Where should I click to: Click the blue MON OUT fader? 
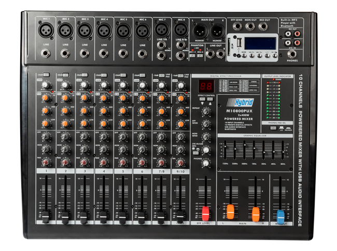(x=280, y=217)
